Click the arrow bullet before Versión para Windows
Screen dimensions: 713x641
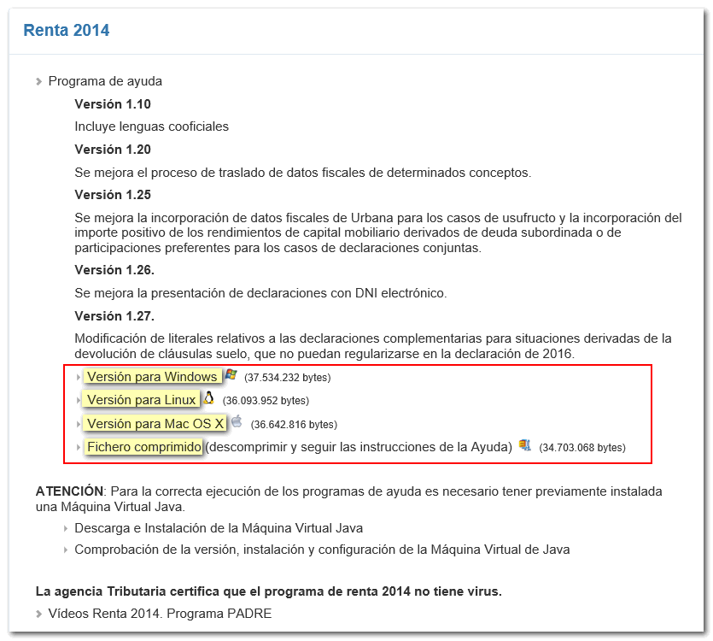[79, 377]
